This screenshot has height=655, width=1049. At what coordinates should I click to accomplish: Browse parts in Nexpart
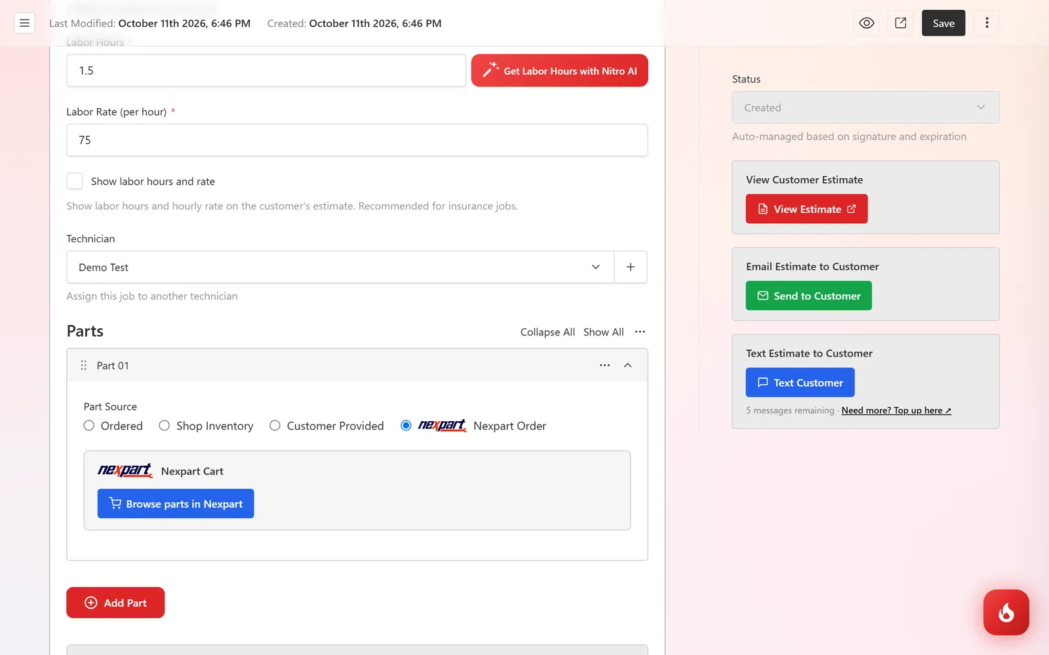point(176,504)
